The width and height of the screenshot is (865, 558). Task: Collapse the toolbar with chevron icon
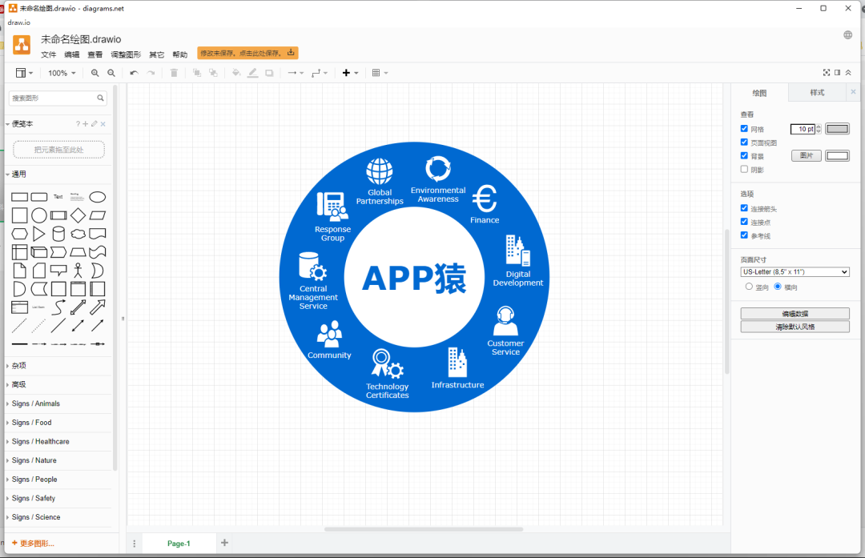[x=848, y=73]
